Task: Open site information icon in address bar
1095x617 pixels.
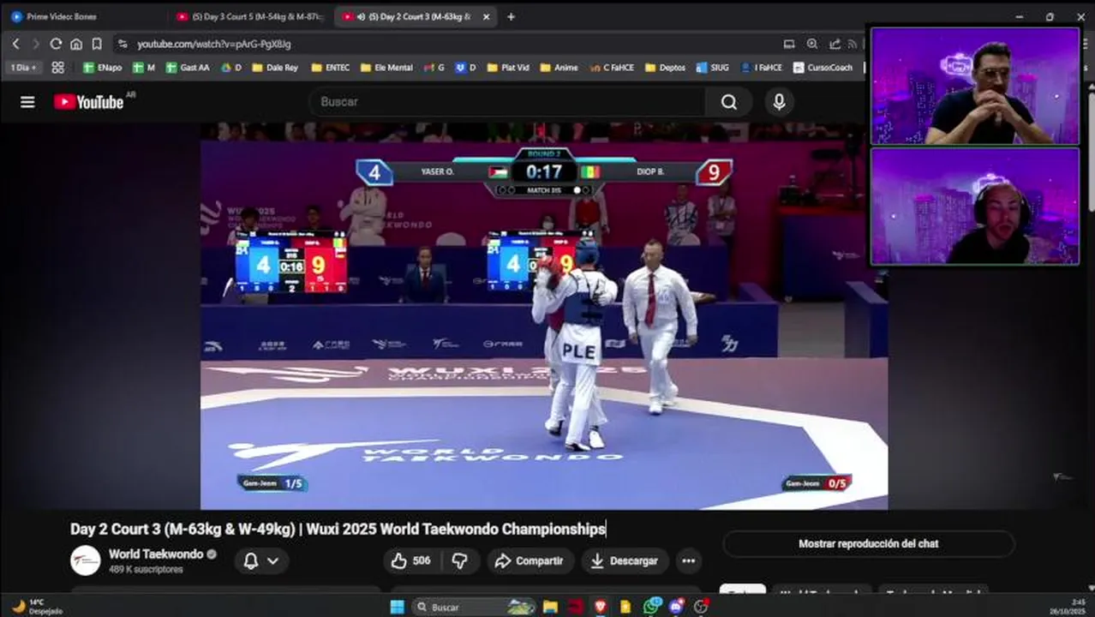Action: pos(123,44)
